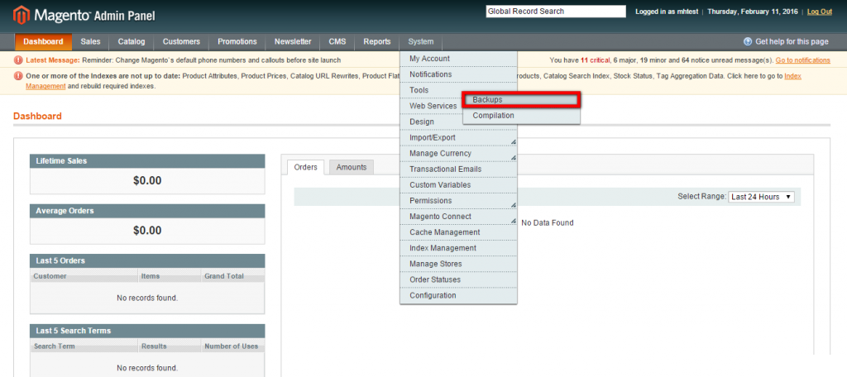This screenshot has height=377, width=847.
Task: Click 'Get help for this page' link
Action: [x=792, y=41]
